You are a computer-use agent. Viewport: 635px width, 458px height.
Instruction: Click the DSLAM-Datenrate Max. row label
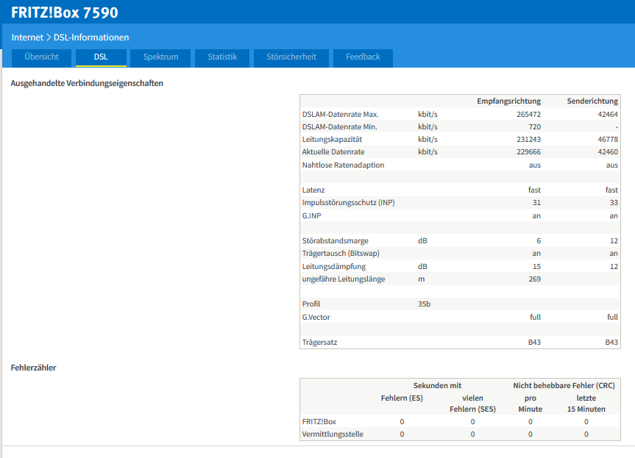[340, 114]
